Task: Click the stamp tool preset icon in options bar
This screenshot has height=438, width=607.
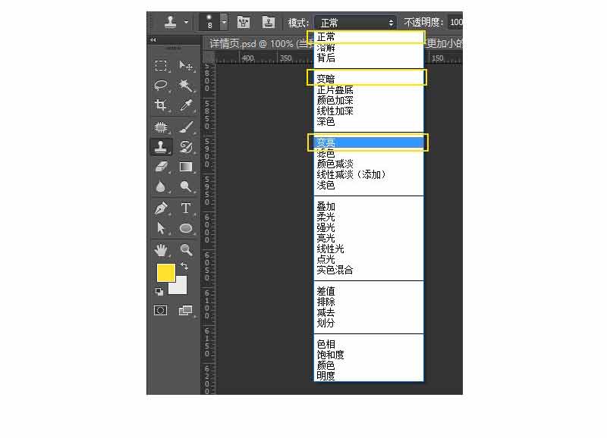Action: click(170, 23)
